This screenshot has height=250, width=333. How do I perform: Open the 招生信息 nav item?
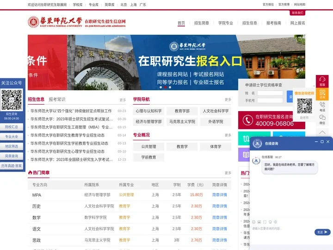(250, 23)
